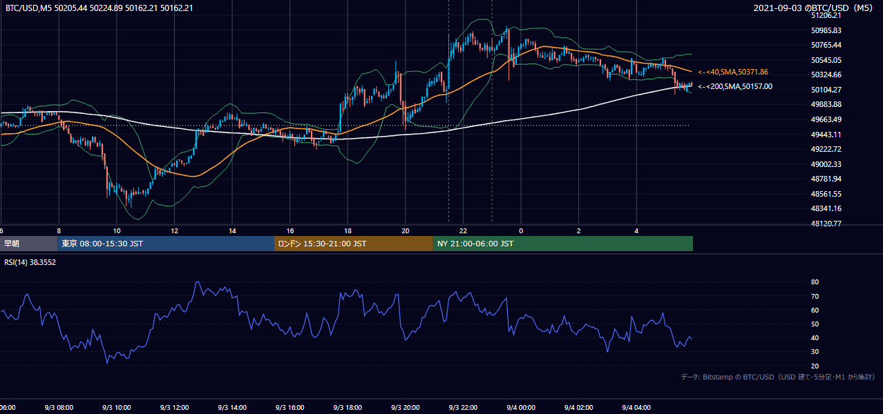
Task: Click the 9/3 12:00 bottom time label
Action: click(x=174, y=408)
